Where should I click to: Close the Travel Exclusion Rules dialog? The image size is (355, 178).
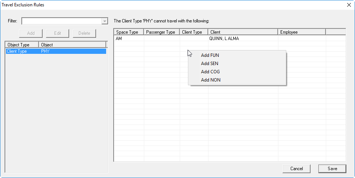(x=349, y=5)
